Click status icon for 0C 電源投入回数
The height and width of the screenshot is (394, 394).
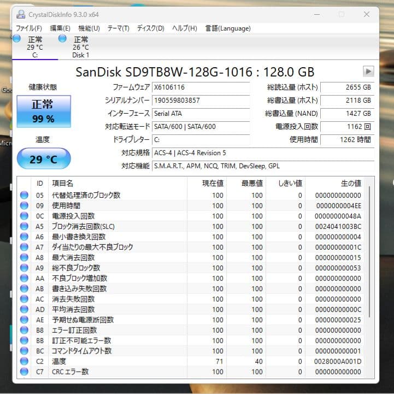point(24,216)
